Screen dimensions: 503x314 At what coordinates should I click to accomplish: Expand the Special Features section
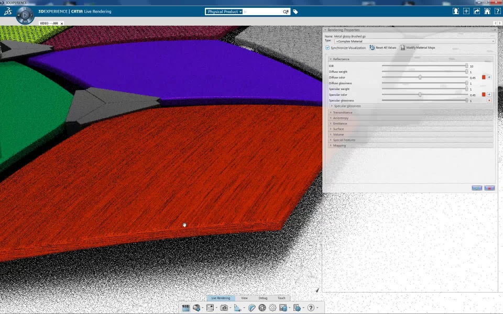410,140
